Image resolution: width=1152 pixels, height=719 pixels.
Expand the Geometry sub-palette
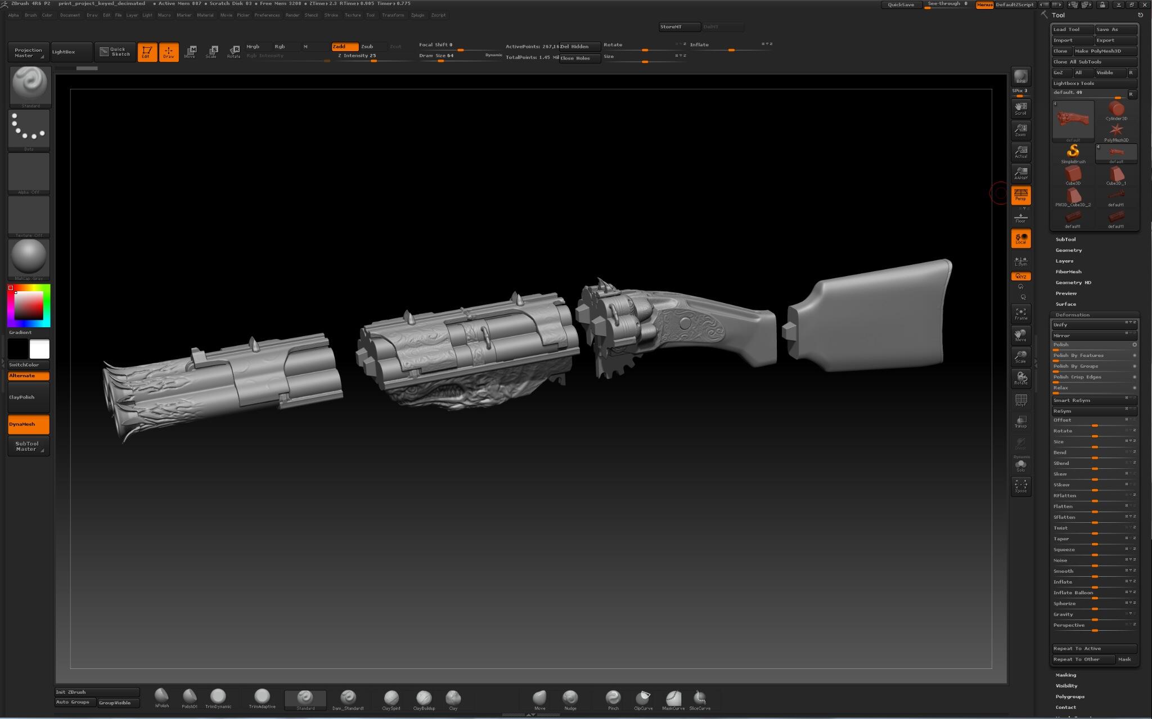coord(1068,250)
